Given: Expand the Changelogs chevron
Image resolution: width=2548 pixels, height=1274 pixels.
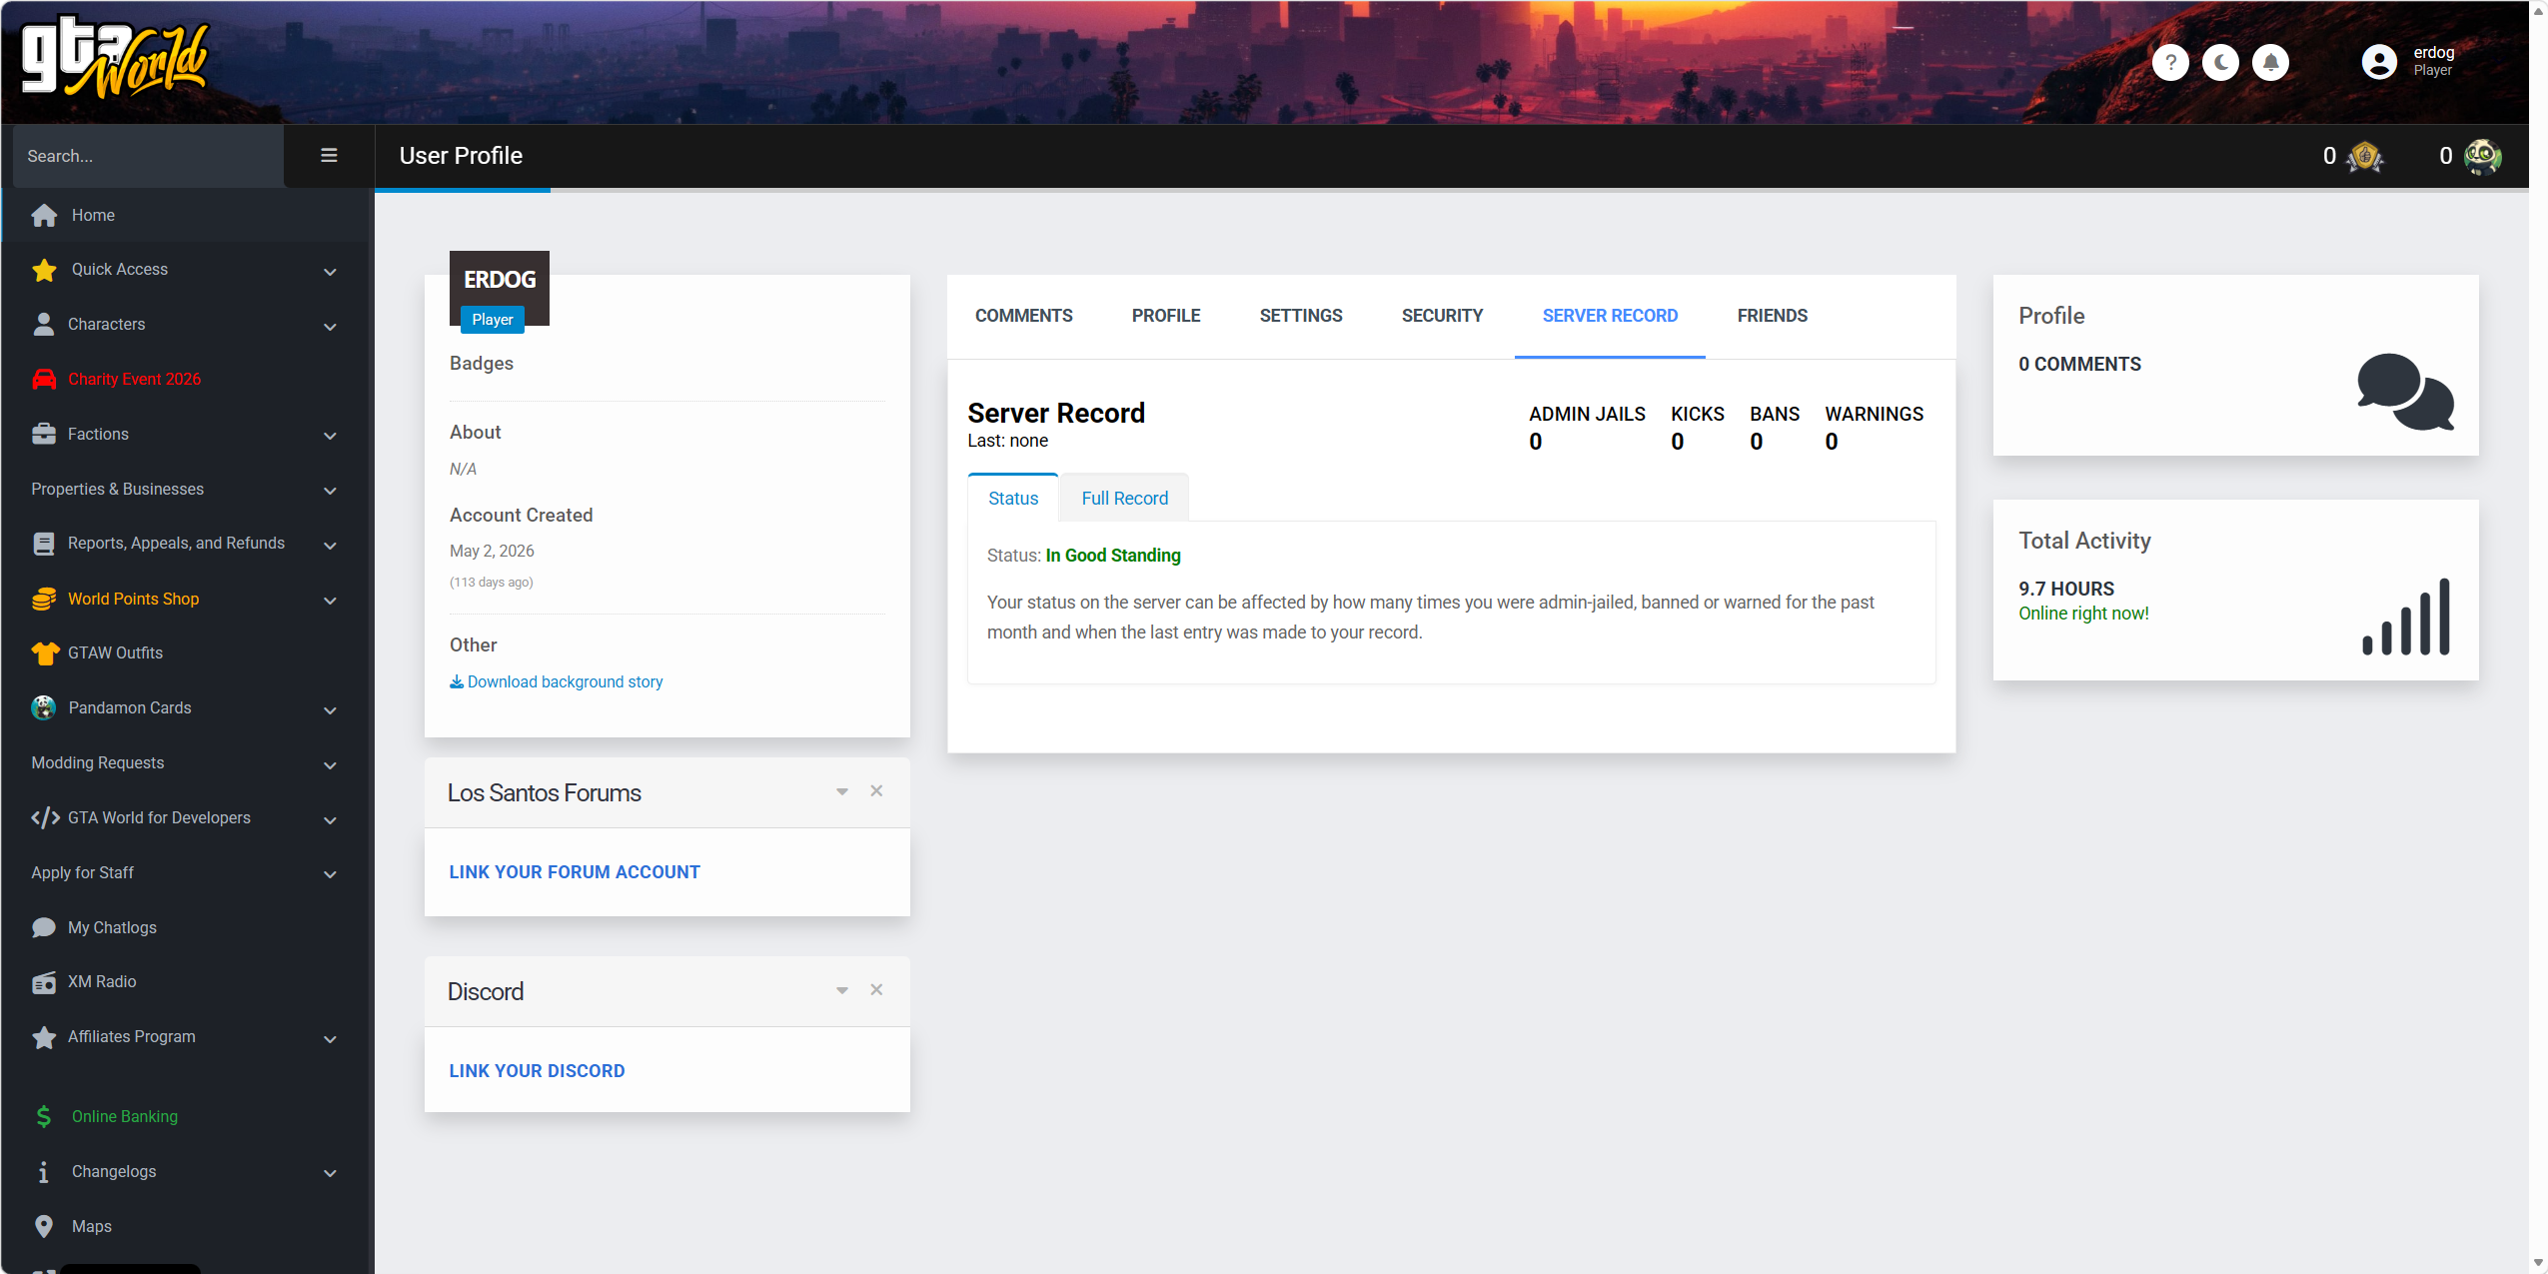Looking at the screenshot, I should click(x=330, y=1174).
